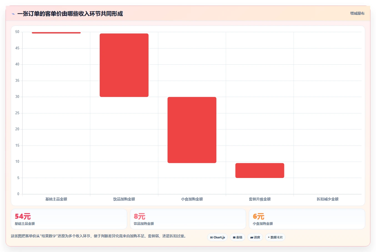Screen dimensions: 376x252
Task: Click the red 小食加购金额 waterfall bar
Action: (x=192, y=130)
